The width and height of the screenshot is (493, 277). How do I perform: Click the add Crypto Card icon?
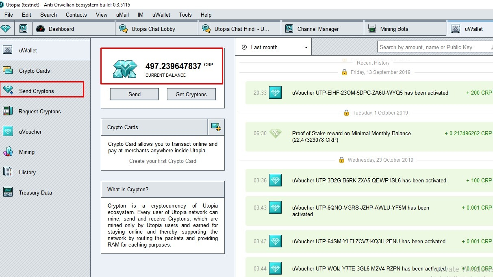(216, 127)
